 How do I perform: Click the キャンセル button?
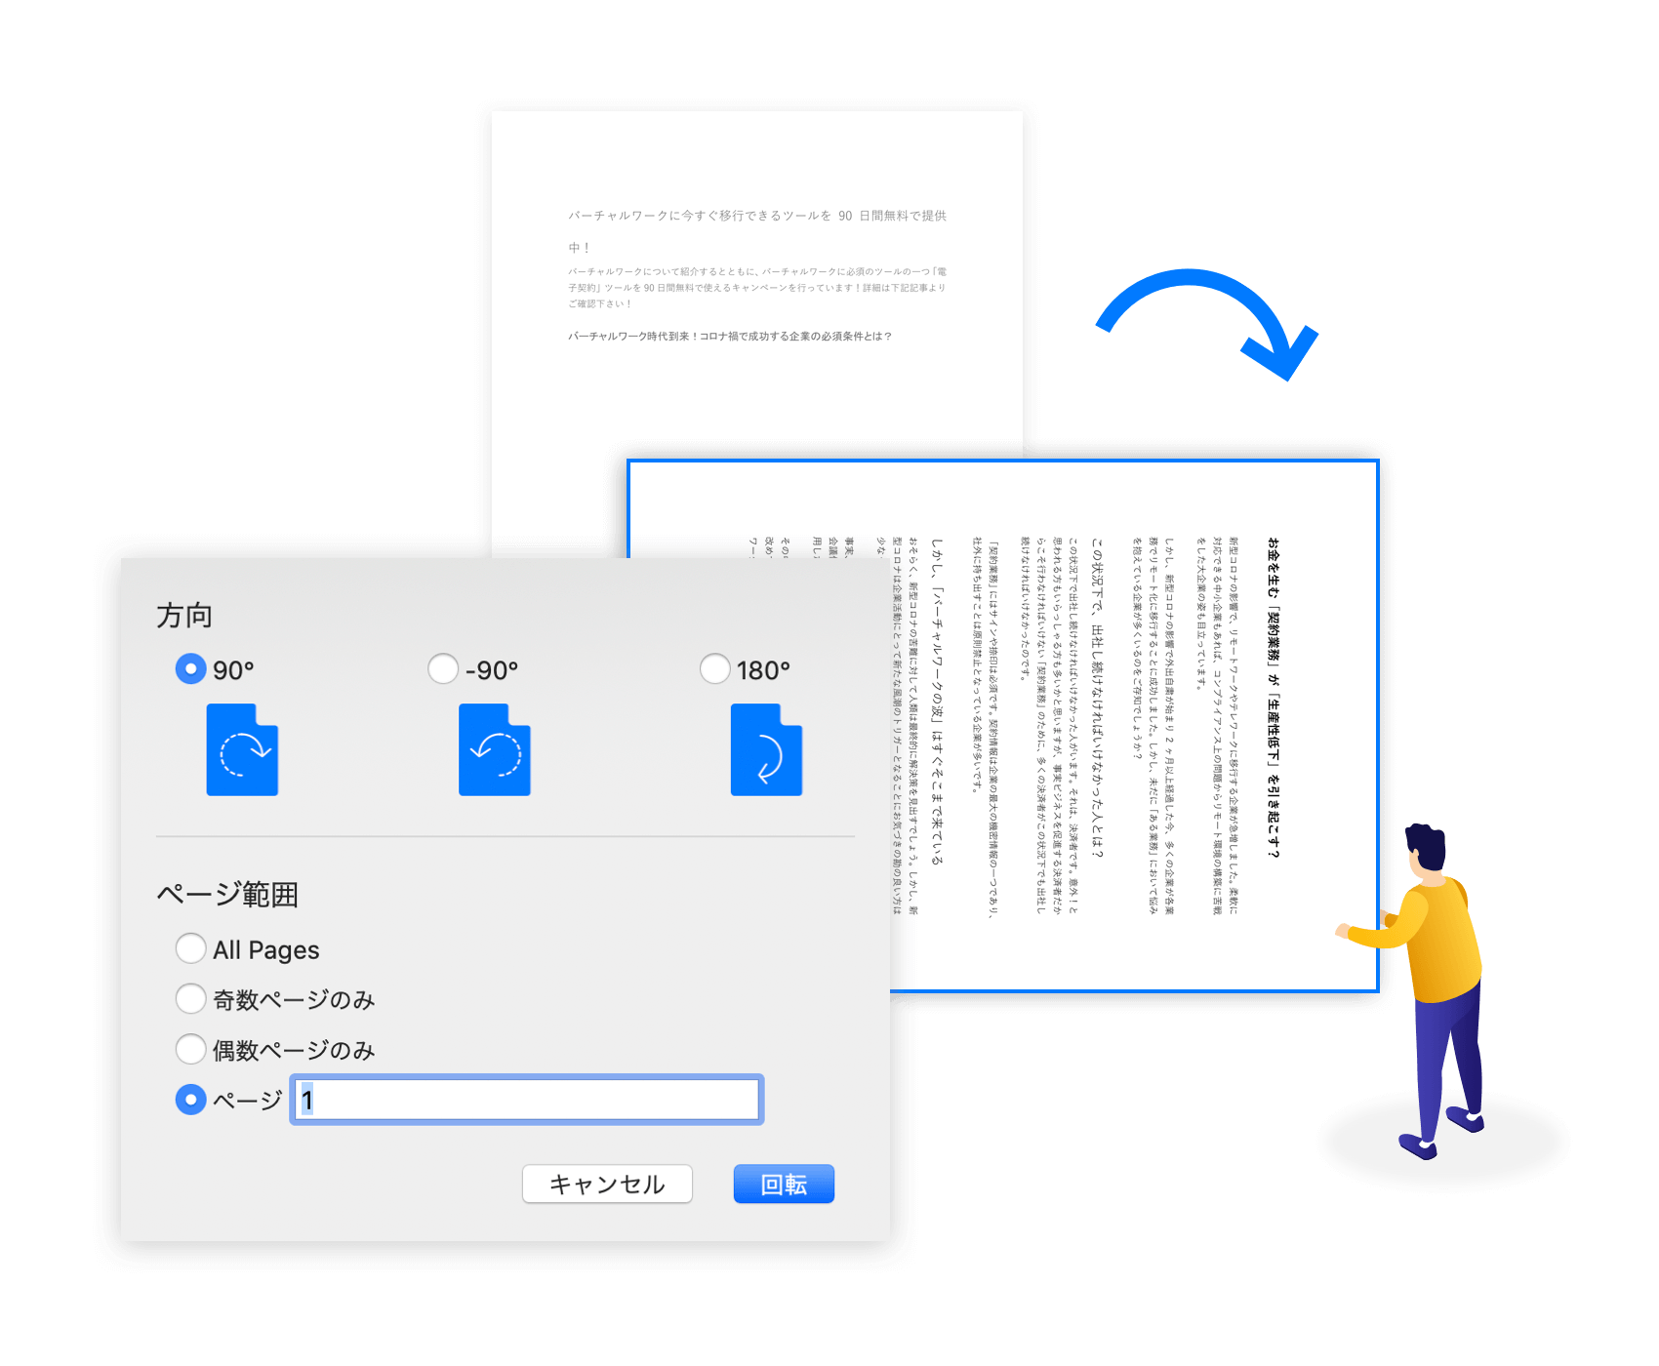tap(607, 1184)
